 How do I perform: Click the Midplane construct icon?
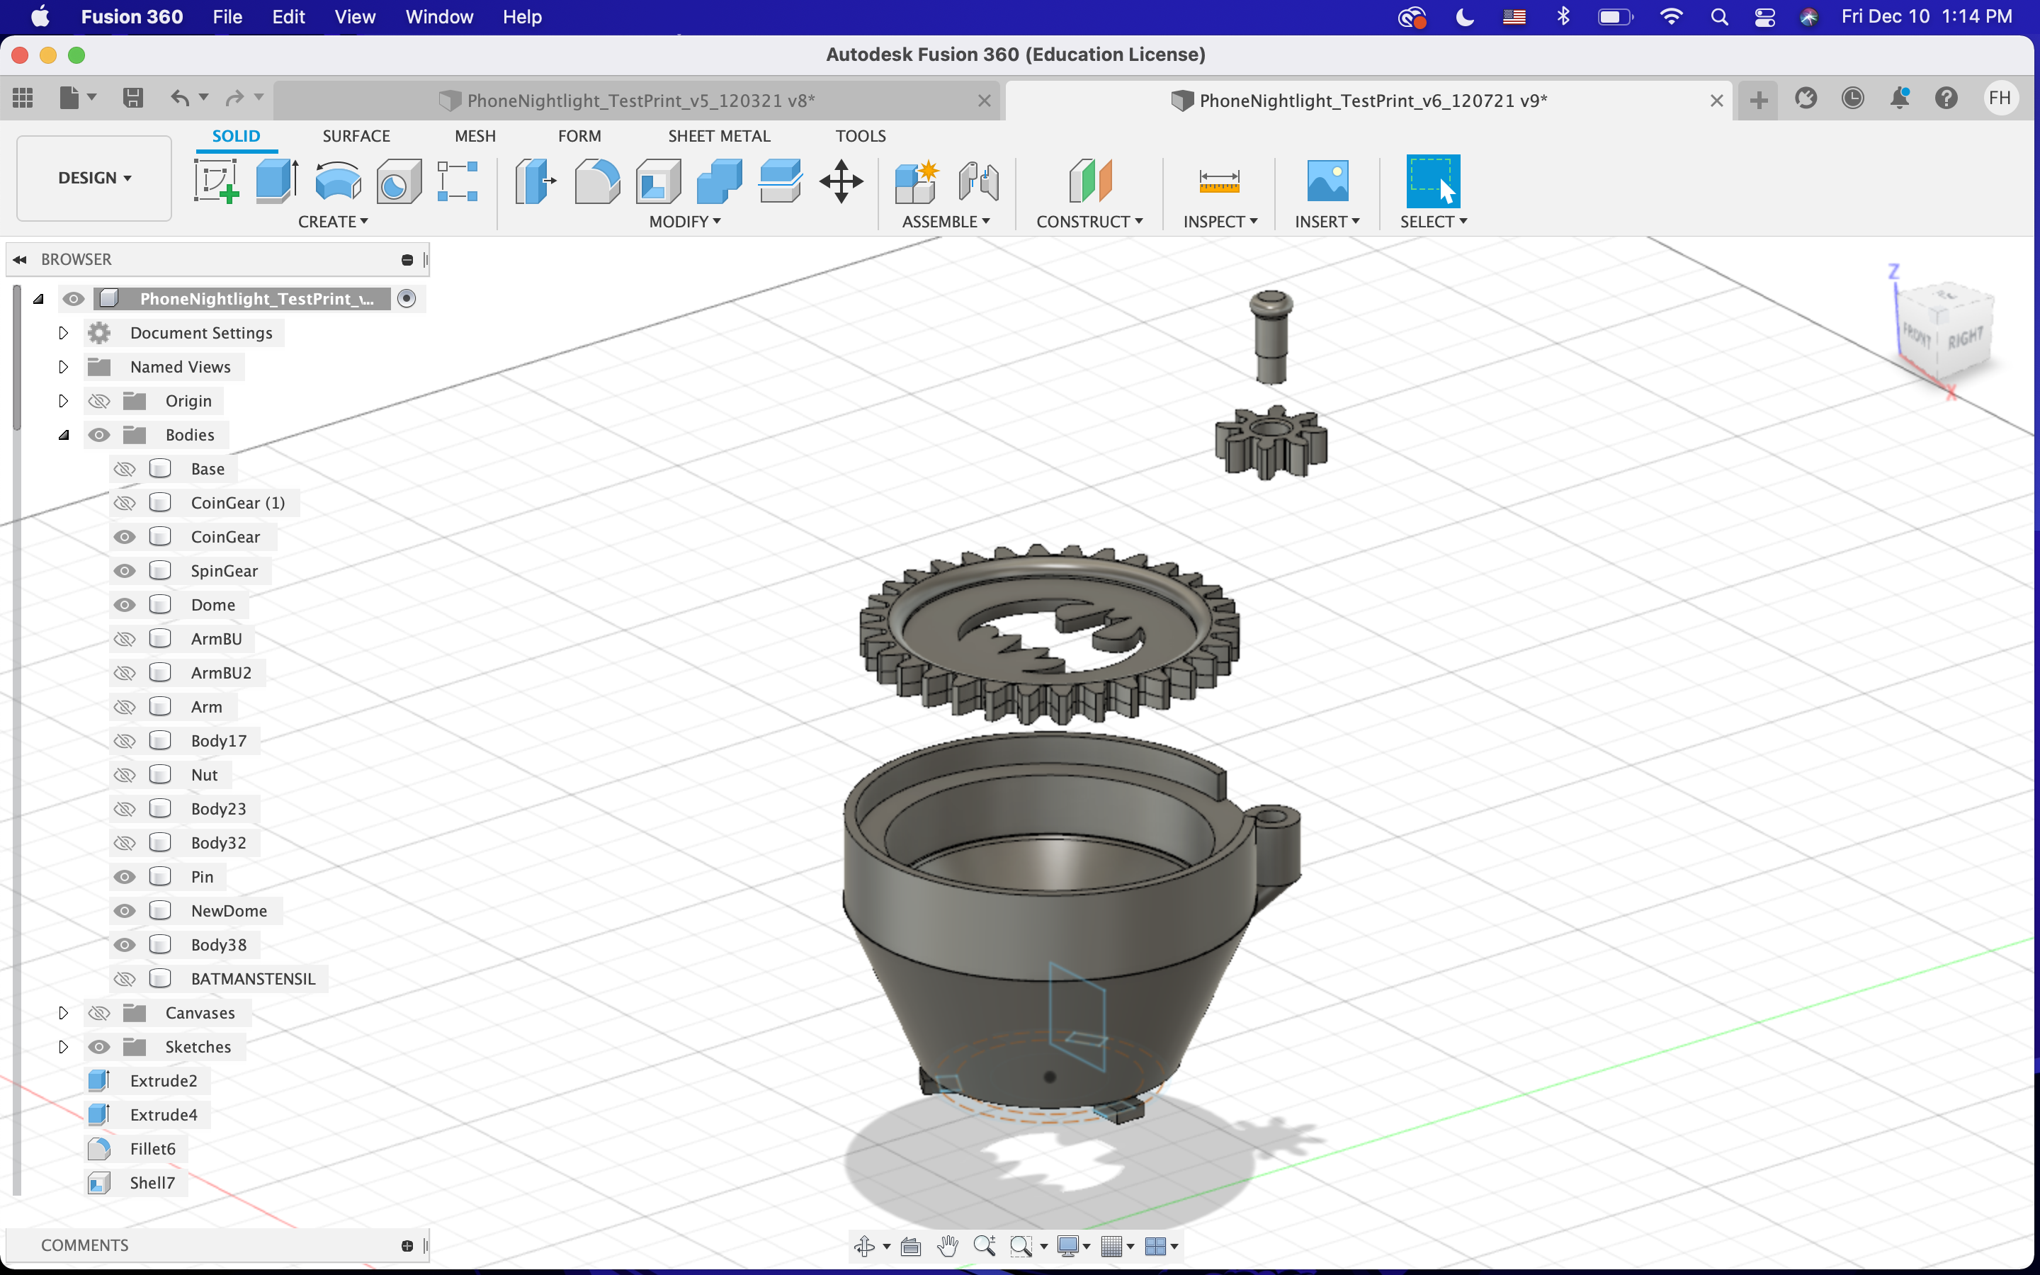[x=1090, y=181]
